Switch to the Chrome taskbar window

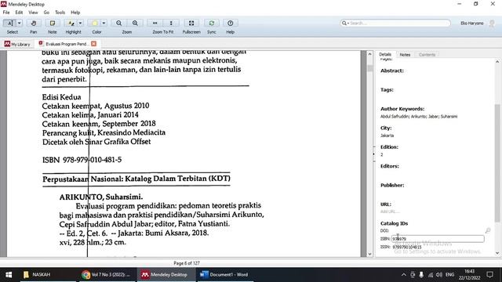pyautogui.click(x=106, y=275)
